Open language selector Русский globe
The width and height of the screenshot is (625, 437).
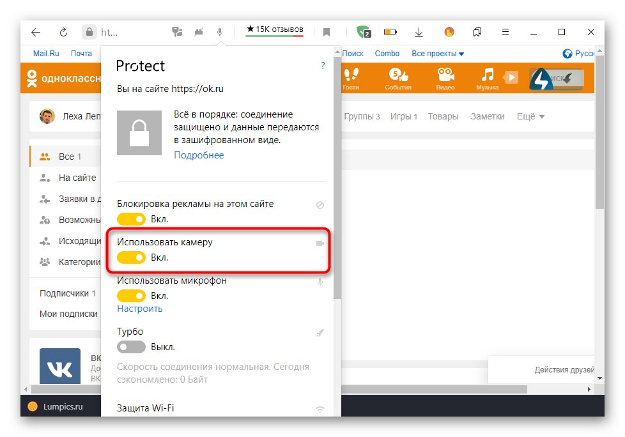pos(578,54)
